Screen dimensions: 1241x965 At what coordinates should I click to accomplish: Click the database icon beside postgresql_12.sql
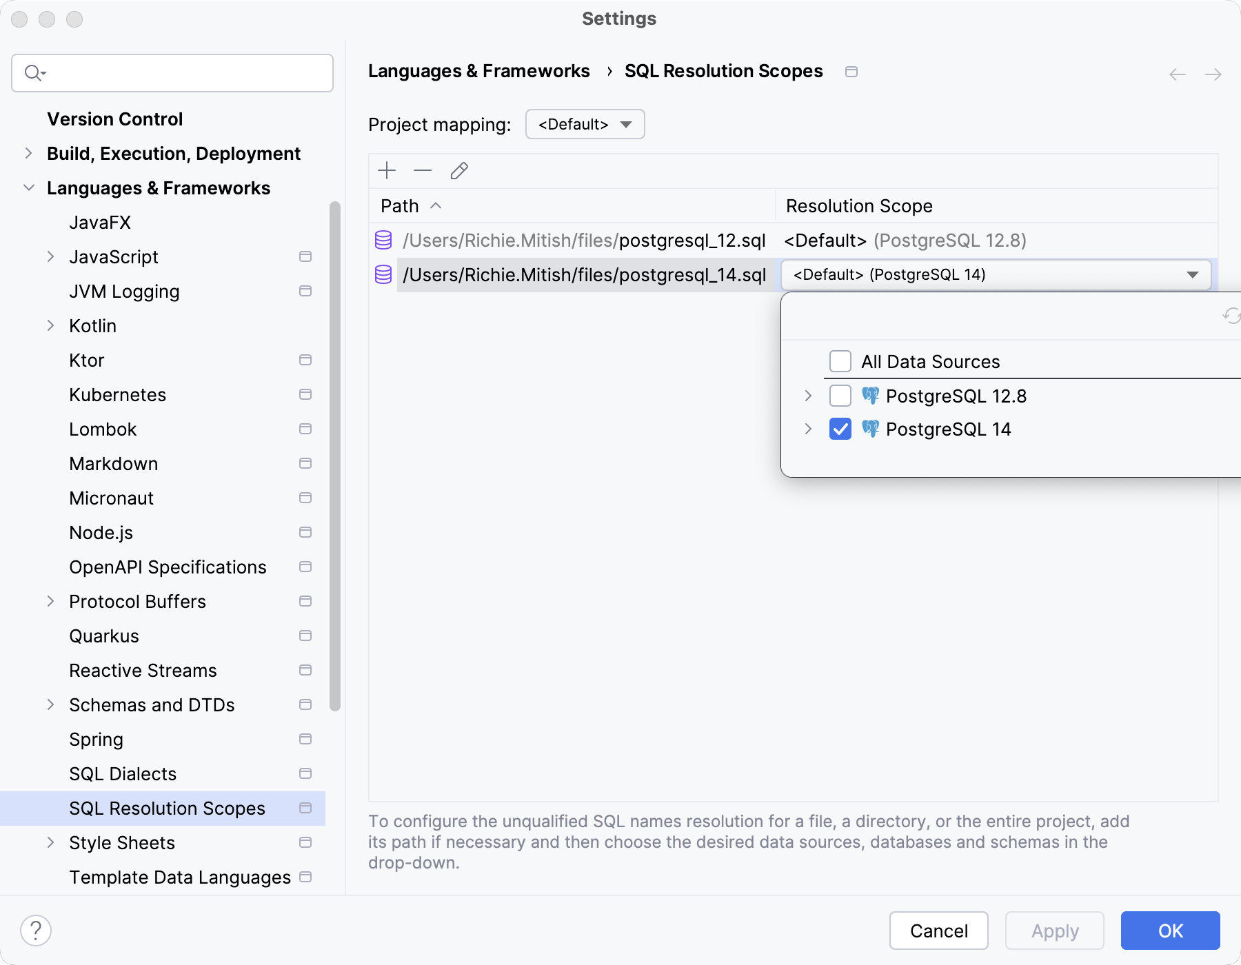click(x=383, y=241)
